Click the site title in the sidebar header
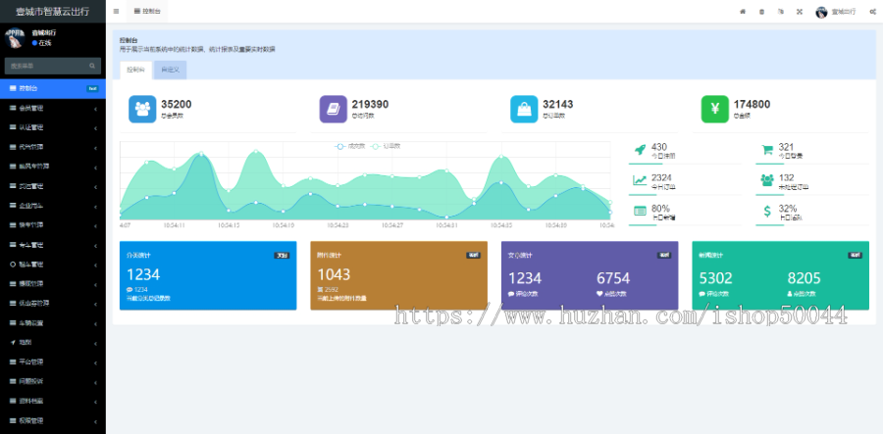The image size is (883, 434). point(53,11)
